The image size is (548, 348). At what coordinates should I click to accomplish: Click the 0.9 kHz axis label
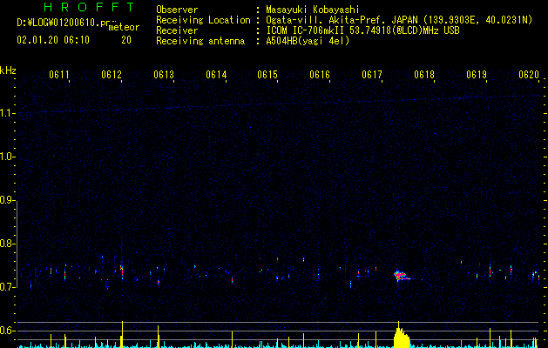coord(7,200)
